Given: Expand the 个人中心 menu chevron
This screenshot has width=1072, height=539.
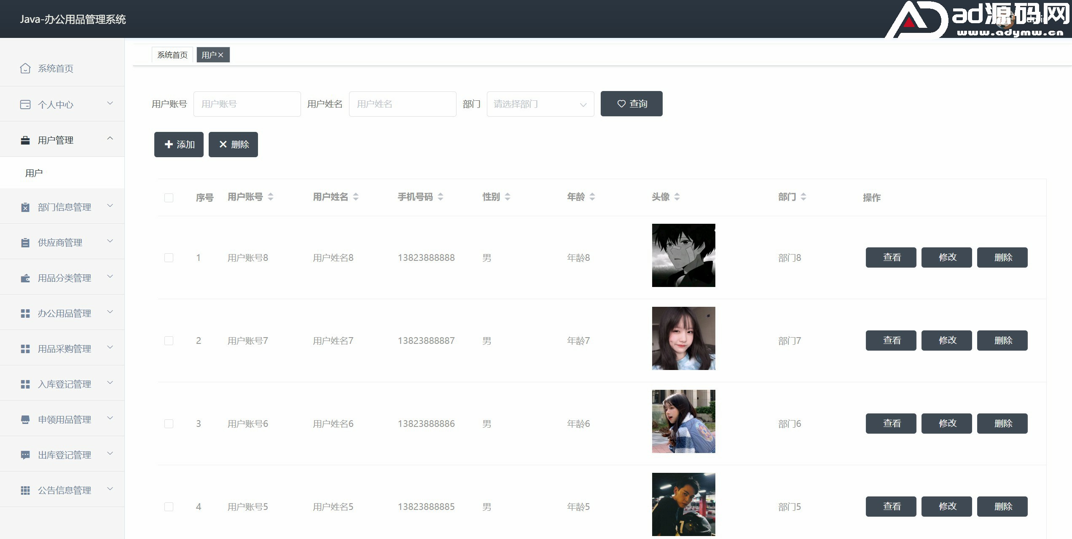Looking at the screenshot, I should [x=110, y=103].
